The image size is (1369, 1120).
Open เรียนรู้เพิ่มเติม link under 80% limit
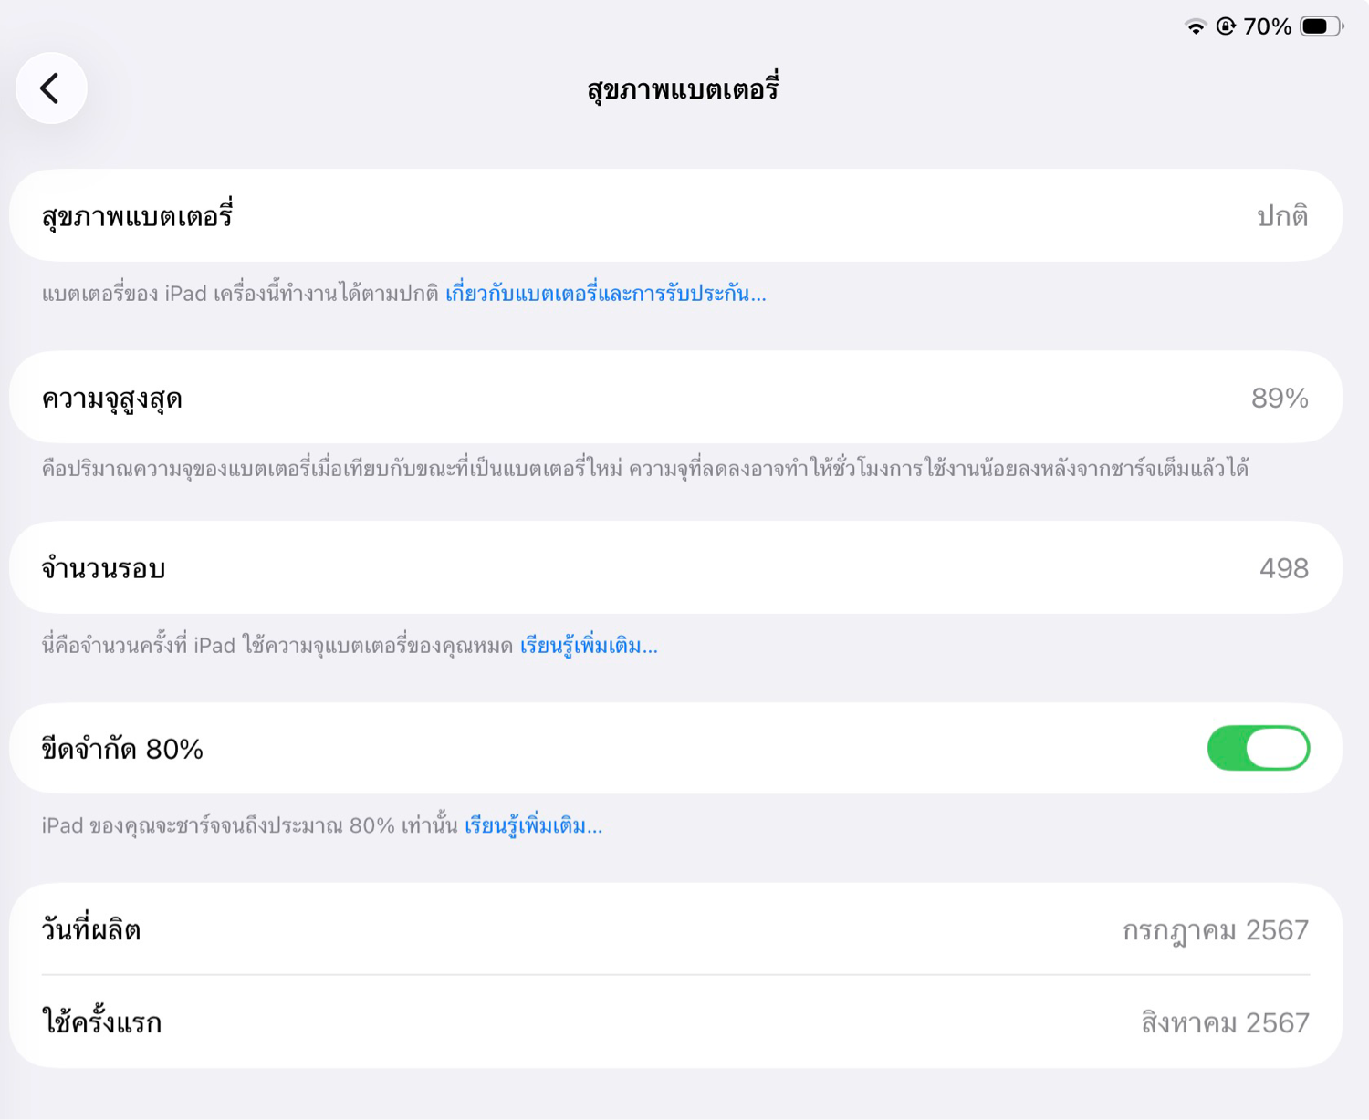[x=533, y=825]
